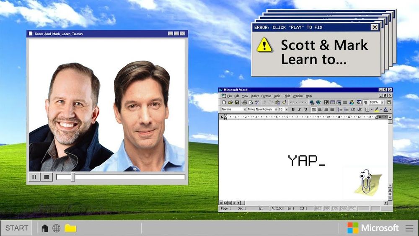Expand the Font Color dropdown arrow
The width and height of the screenshot is (419, 236).
coord(390,109)
